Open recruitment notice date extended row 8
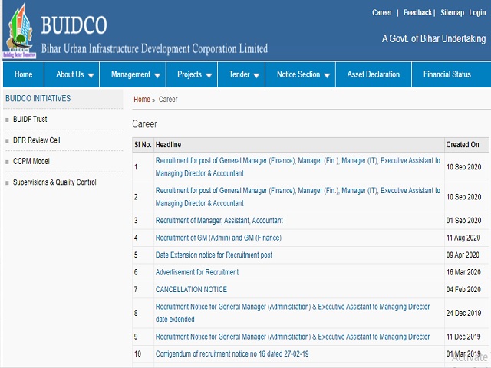The width and height of the screenshot is (491, 368). click(293, 313)
